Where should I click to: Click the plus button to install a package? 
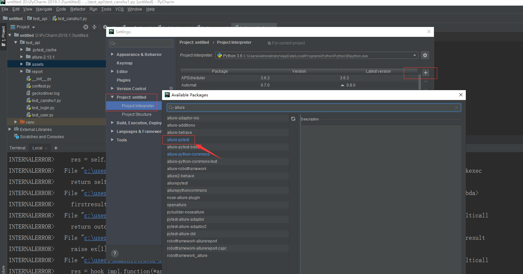(x=426, y=73)
